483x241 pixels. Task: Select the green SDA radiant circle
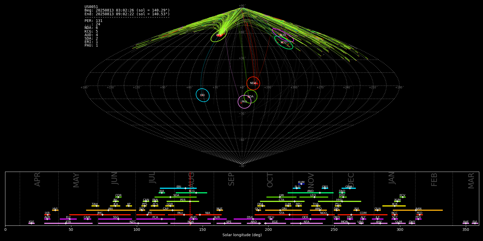(250, 96)
